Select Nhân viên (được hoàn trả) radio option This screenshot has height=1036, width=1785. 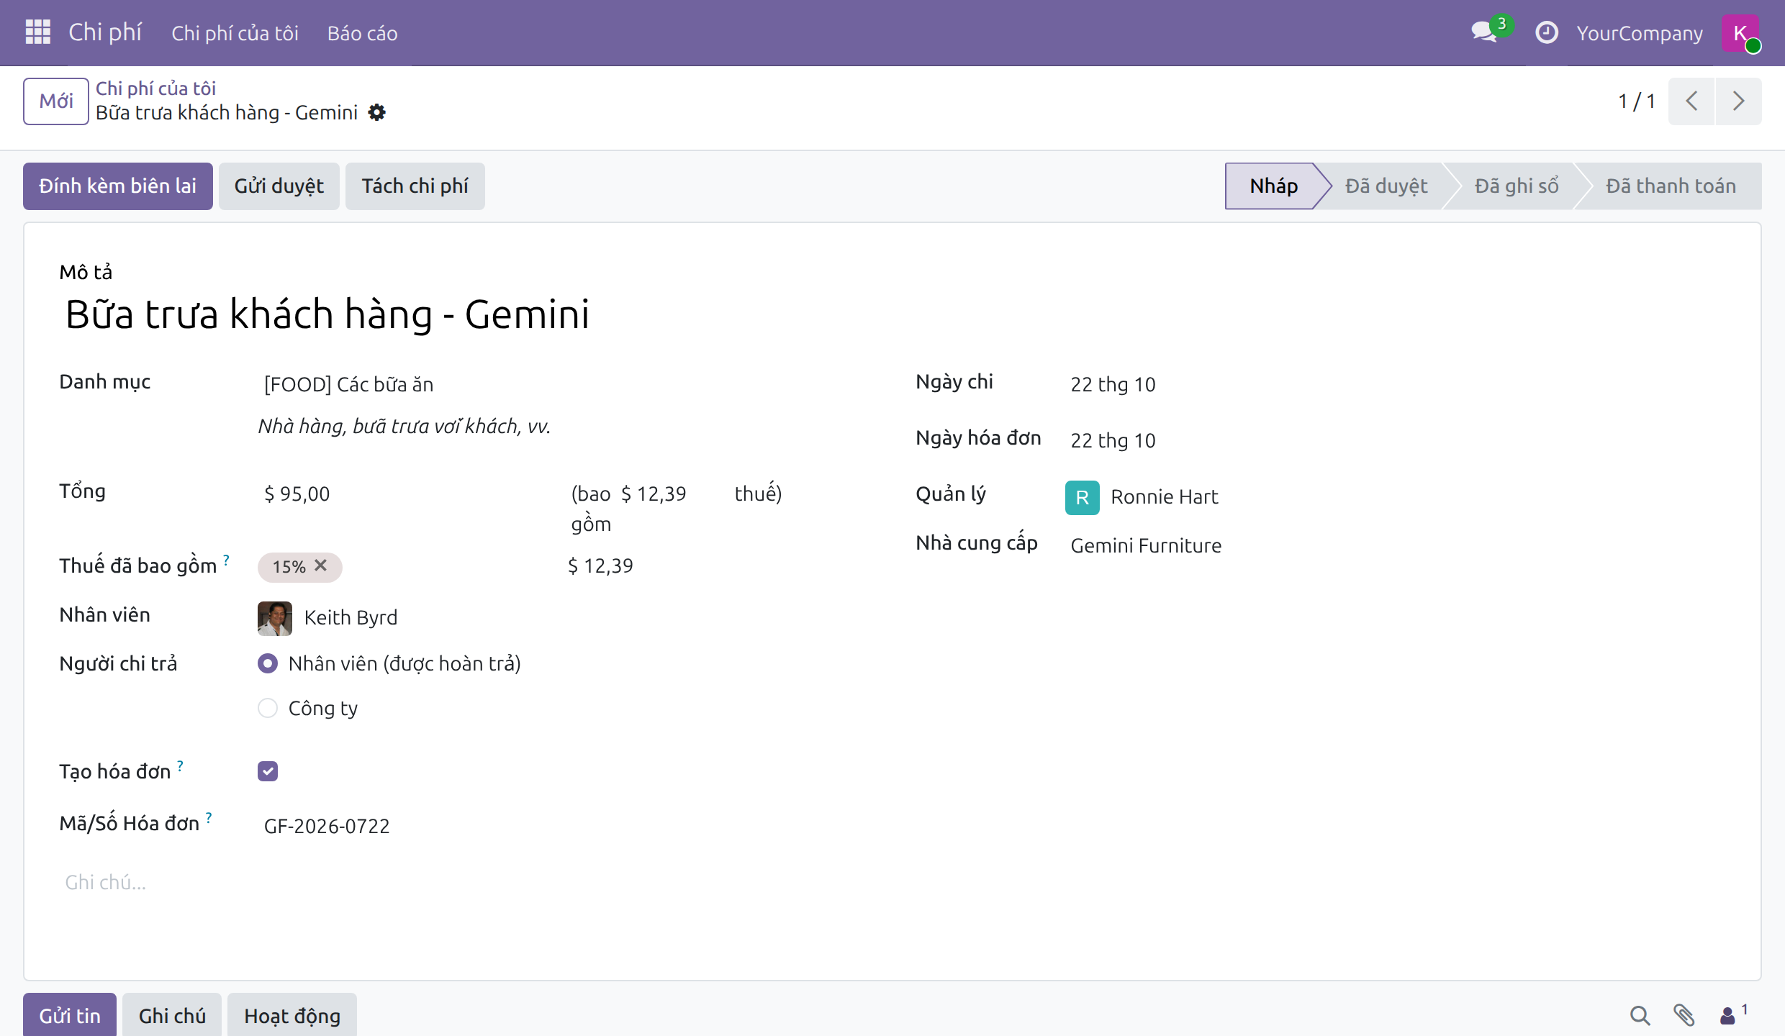click(268, 663)
